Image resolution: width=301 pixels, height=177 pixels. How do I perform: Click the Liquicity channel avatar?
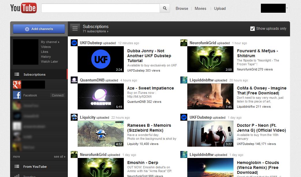[74, 117]
